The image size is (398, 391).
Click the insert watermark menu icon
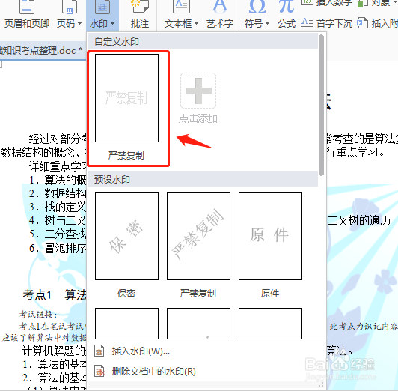99,351
